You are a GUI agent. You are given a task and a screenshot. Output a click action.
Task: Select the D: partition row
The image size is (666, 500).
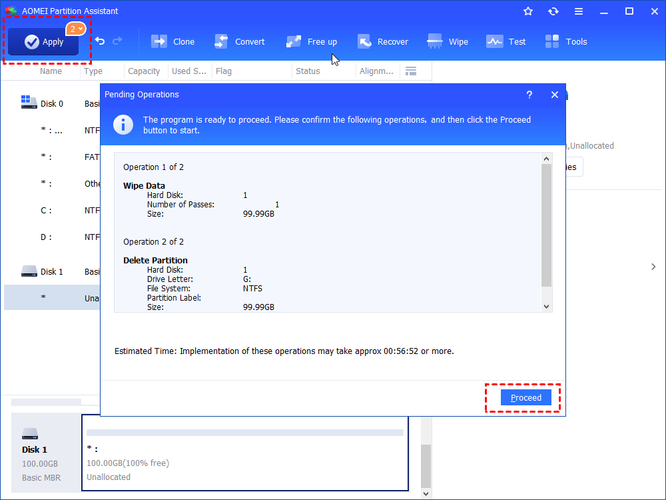coord(52,237)
